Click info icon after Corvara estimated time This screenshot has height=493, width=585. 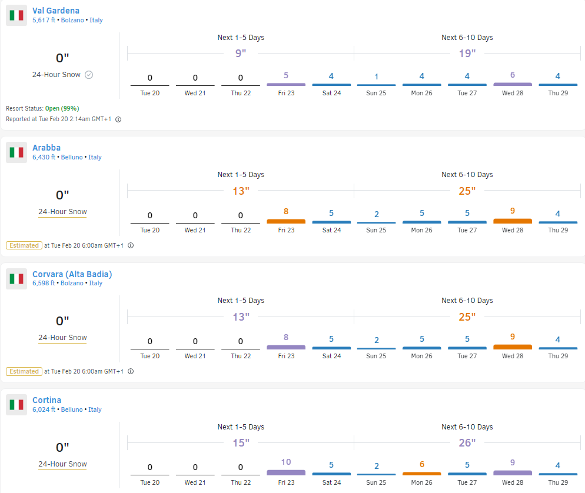tap(131, 372)
